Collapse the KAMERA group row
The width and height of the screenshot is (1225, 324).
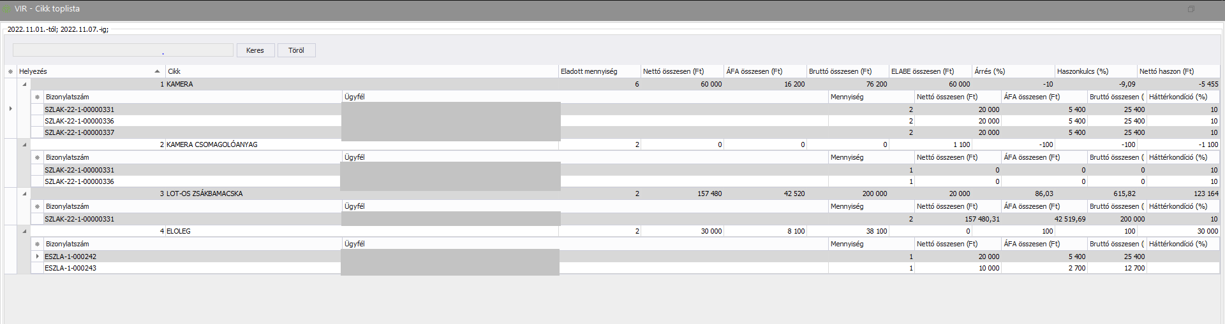click(x=24, y=84)
